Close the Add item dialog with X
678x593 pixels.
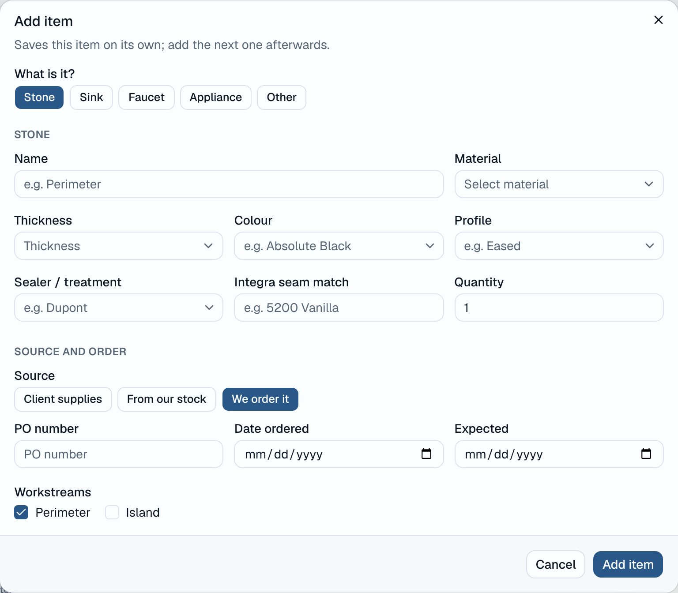click(x=658, y=20)
